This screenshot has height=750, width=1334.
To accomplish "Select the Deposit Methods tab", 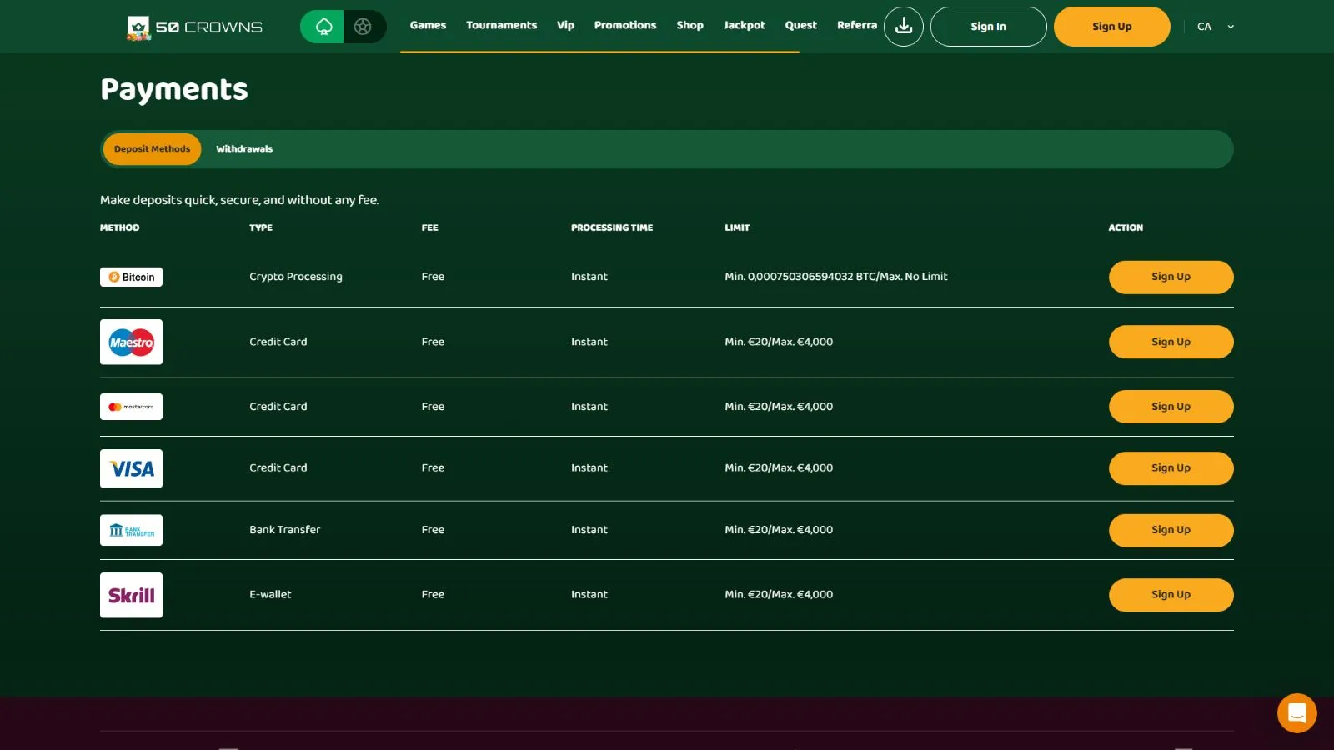I will [152, 149].
